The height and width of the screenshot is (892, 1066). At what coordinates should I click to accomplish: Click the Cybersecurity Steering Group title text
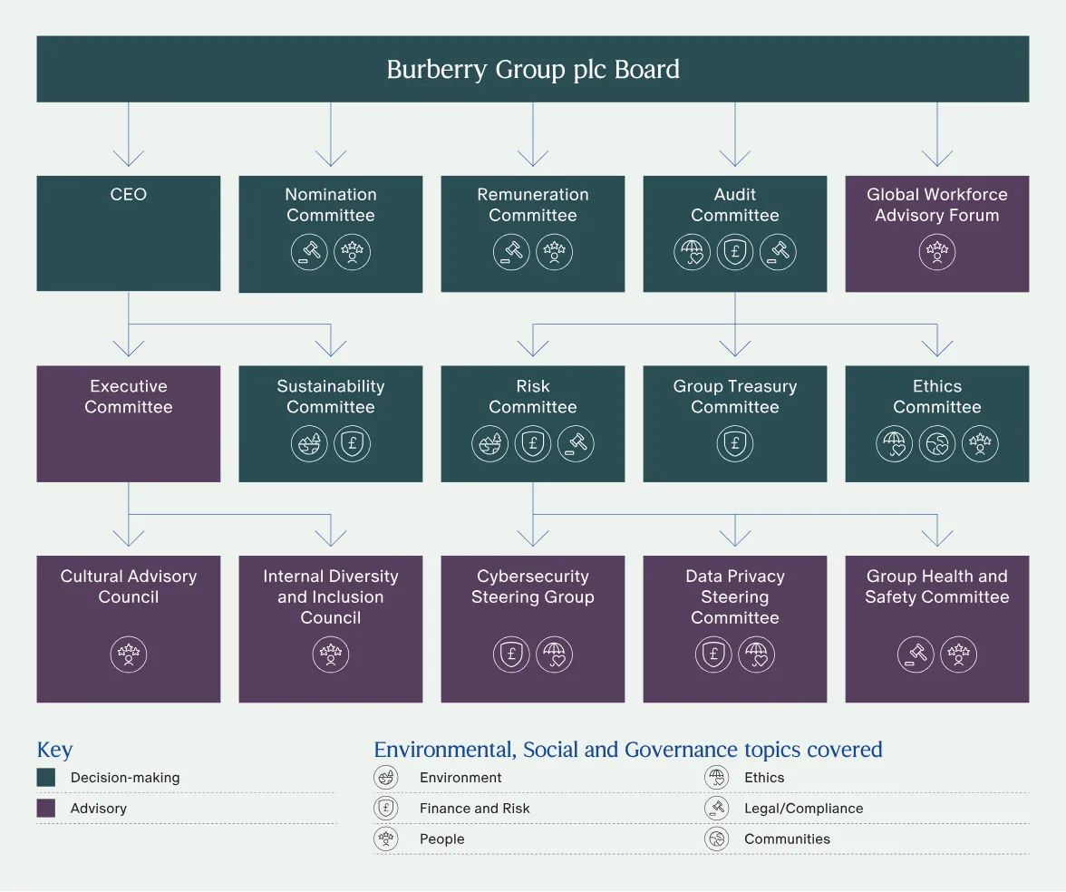533,586
